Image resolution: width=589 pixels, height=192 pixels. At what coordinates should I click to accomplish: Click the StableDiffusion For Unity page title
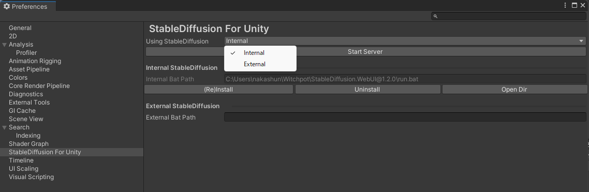pos(209,28)
